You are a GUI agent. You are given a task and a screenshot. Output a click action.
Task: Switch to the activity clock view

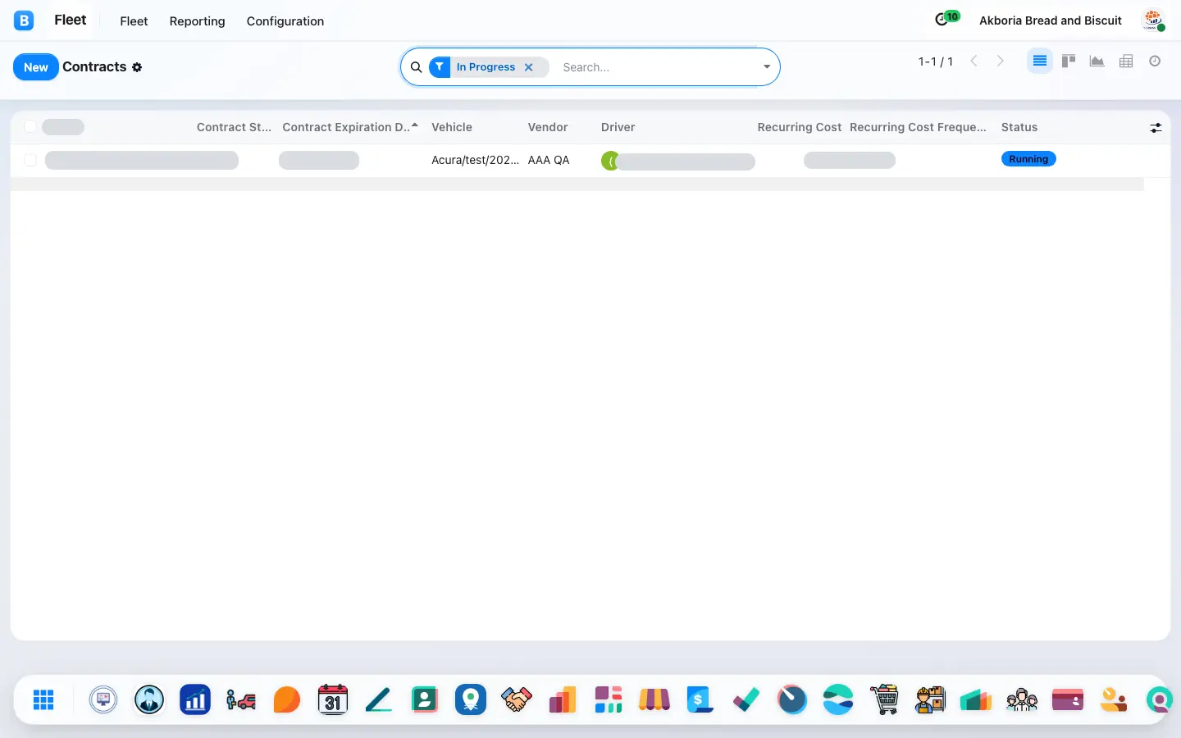1155,61
